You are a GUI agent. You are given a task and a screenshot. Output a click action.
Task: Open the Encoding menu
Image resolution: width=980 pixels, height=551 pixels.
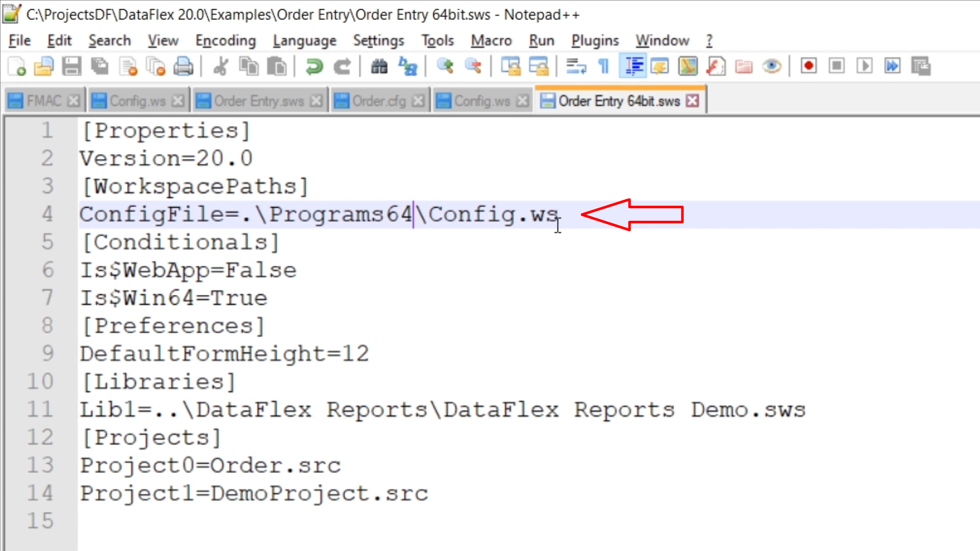click(x=225, y=40)
